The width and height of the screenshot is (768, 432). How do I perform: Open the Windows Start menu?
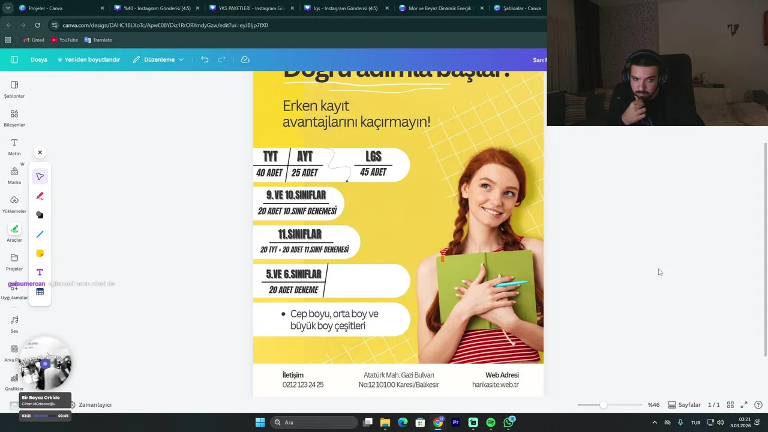pyautogui.click(x=260, y=422)
